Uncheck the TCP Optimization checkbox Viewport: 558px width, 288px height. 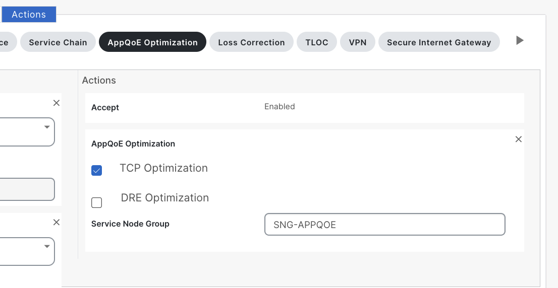97,171
